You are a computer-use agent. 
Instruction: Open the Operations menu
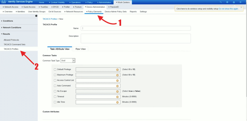75,2
